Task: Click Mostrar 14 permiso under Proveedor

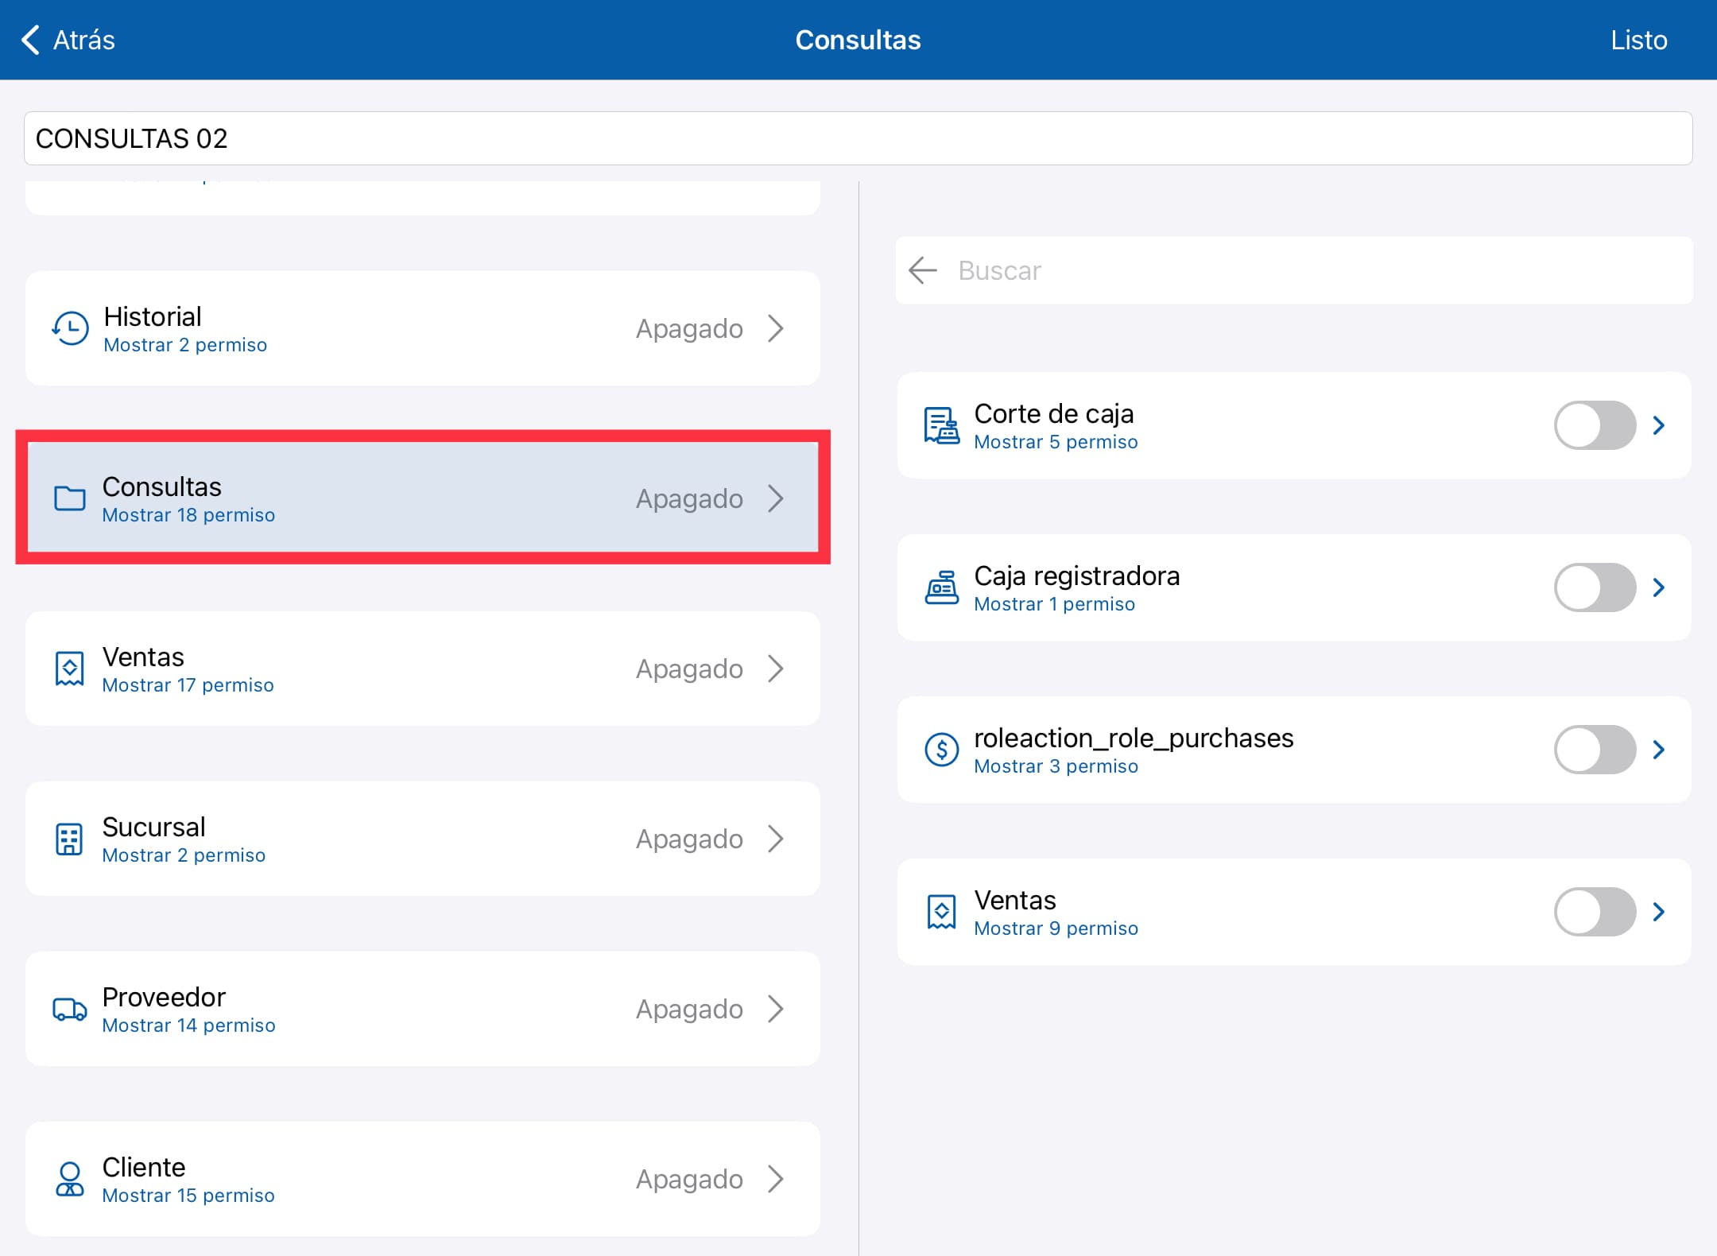Action: pyautogui.click(x=188, y=1025)
